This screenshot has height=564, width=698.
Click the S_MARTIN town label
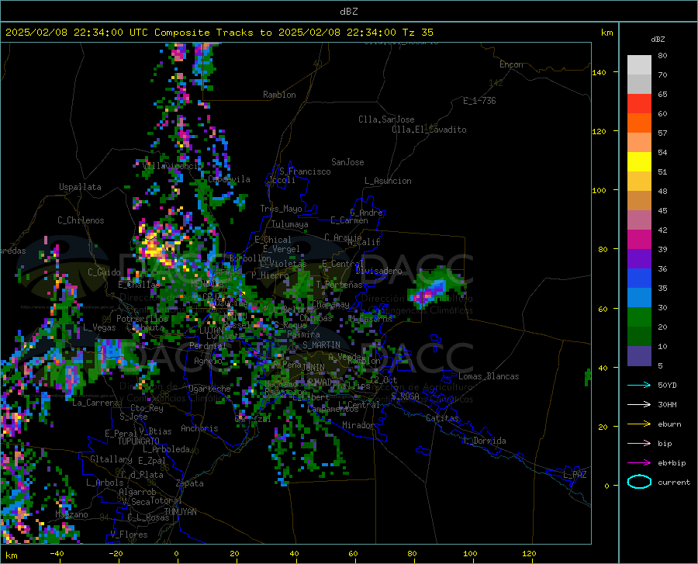(321, 345)
